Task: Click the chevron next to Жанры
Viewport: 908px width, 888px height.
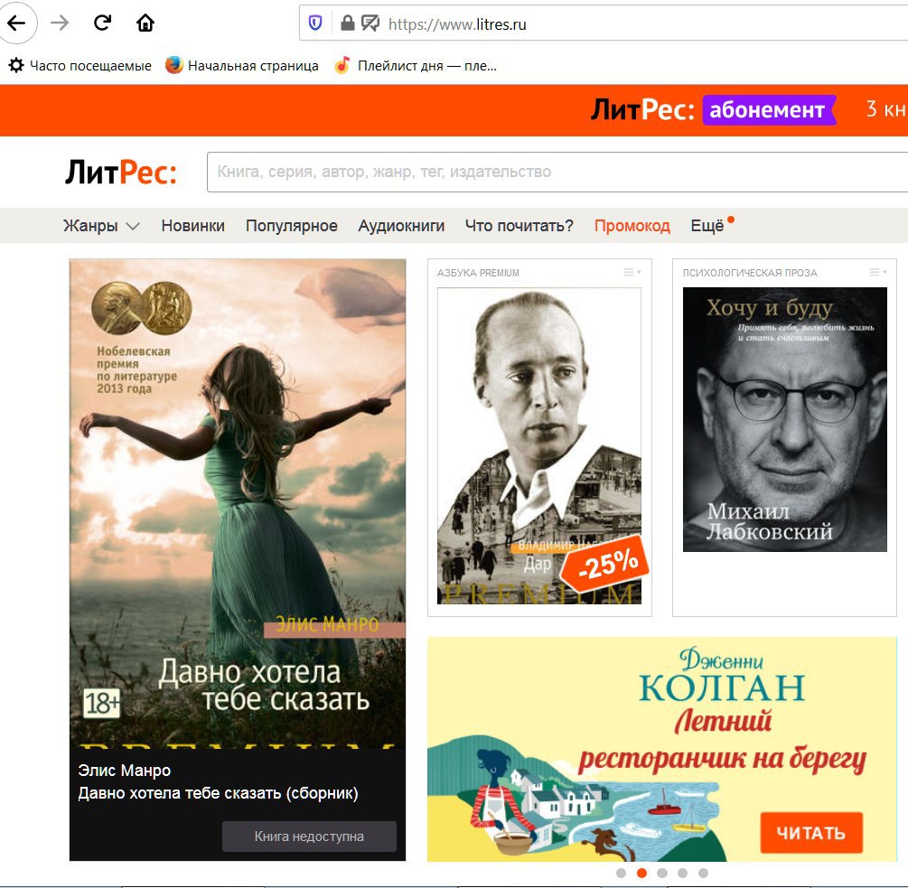Action: click(x=133, y=227)
